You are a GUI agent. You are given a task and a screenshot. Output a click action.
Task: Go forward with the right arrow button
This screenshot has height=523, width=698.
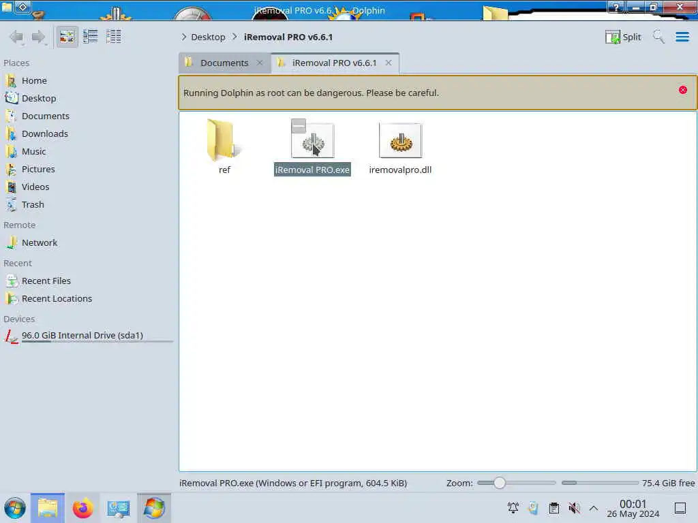tap(39, 37)
